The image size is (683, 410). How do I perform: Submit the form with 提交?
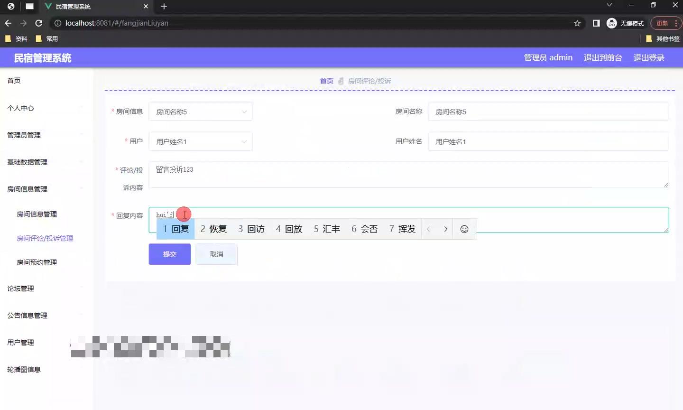[170, 254]
